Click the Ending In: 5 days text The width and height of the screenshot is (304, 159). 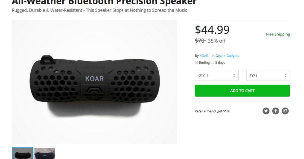tap(212, 63)
